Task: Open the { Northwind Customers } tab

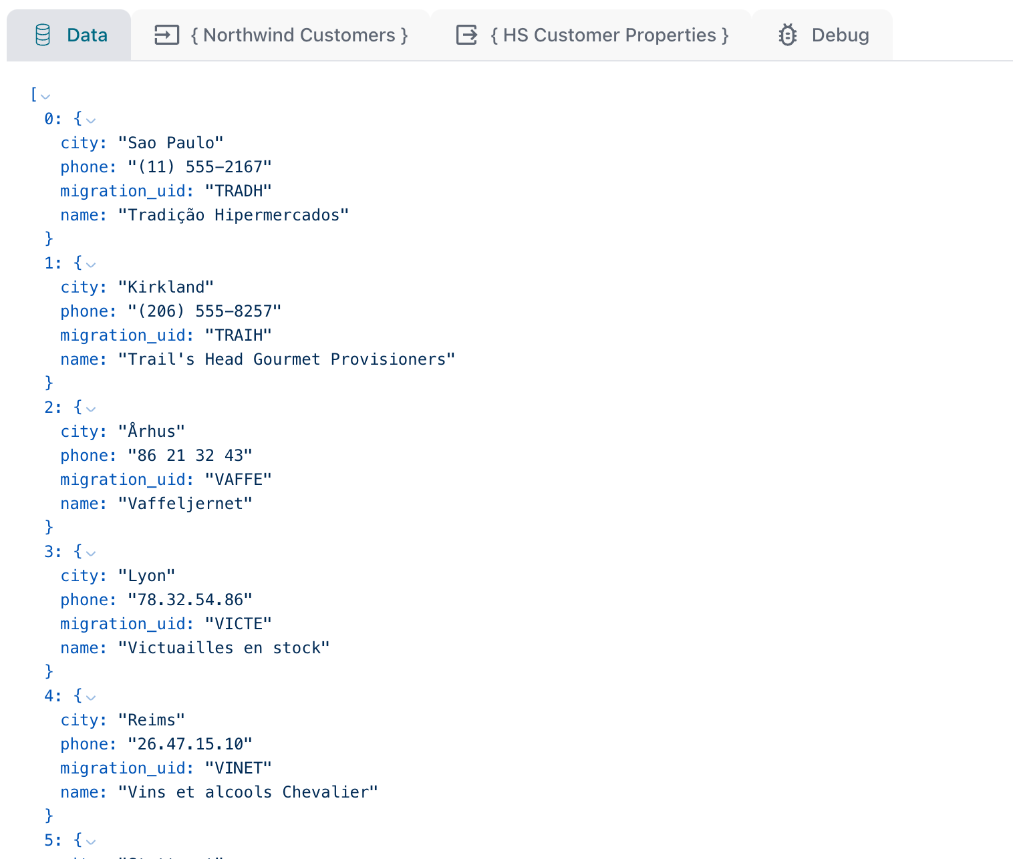Action: [281, 35]
